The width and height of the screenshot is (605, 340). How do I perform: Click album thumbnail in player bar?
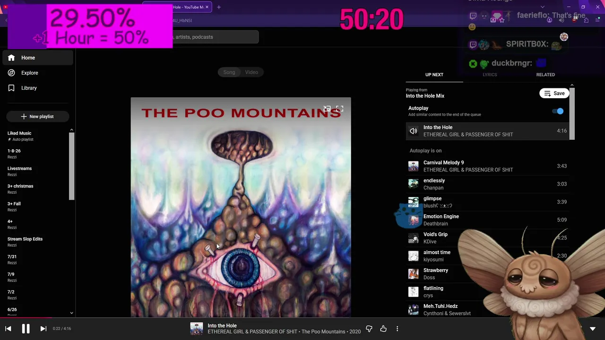tap(196, 329)
